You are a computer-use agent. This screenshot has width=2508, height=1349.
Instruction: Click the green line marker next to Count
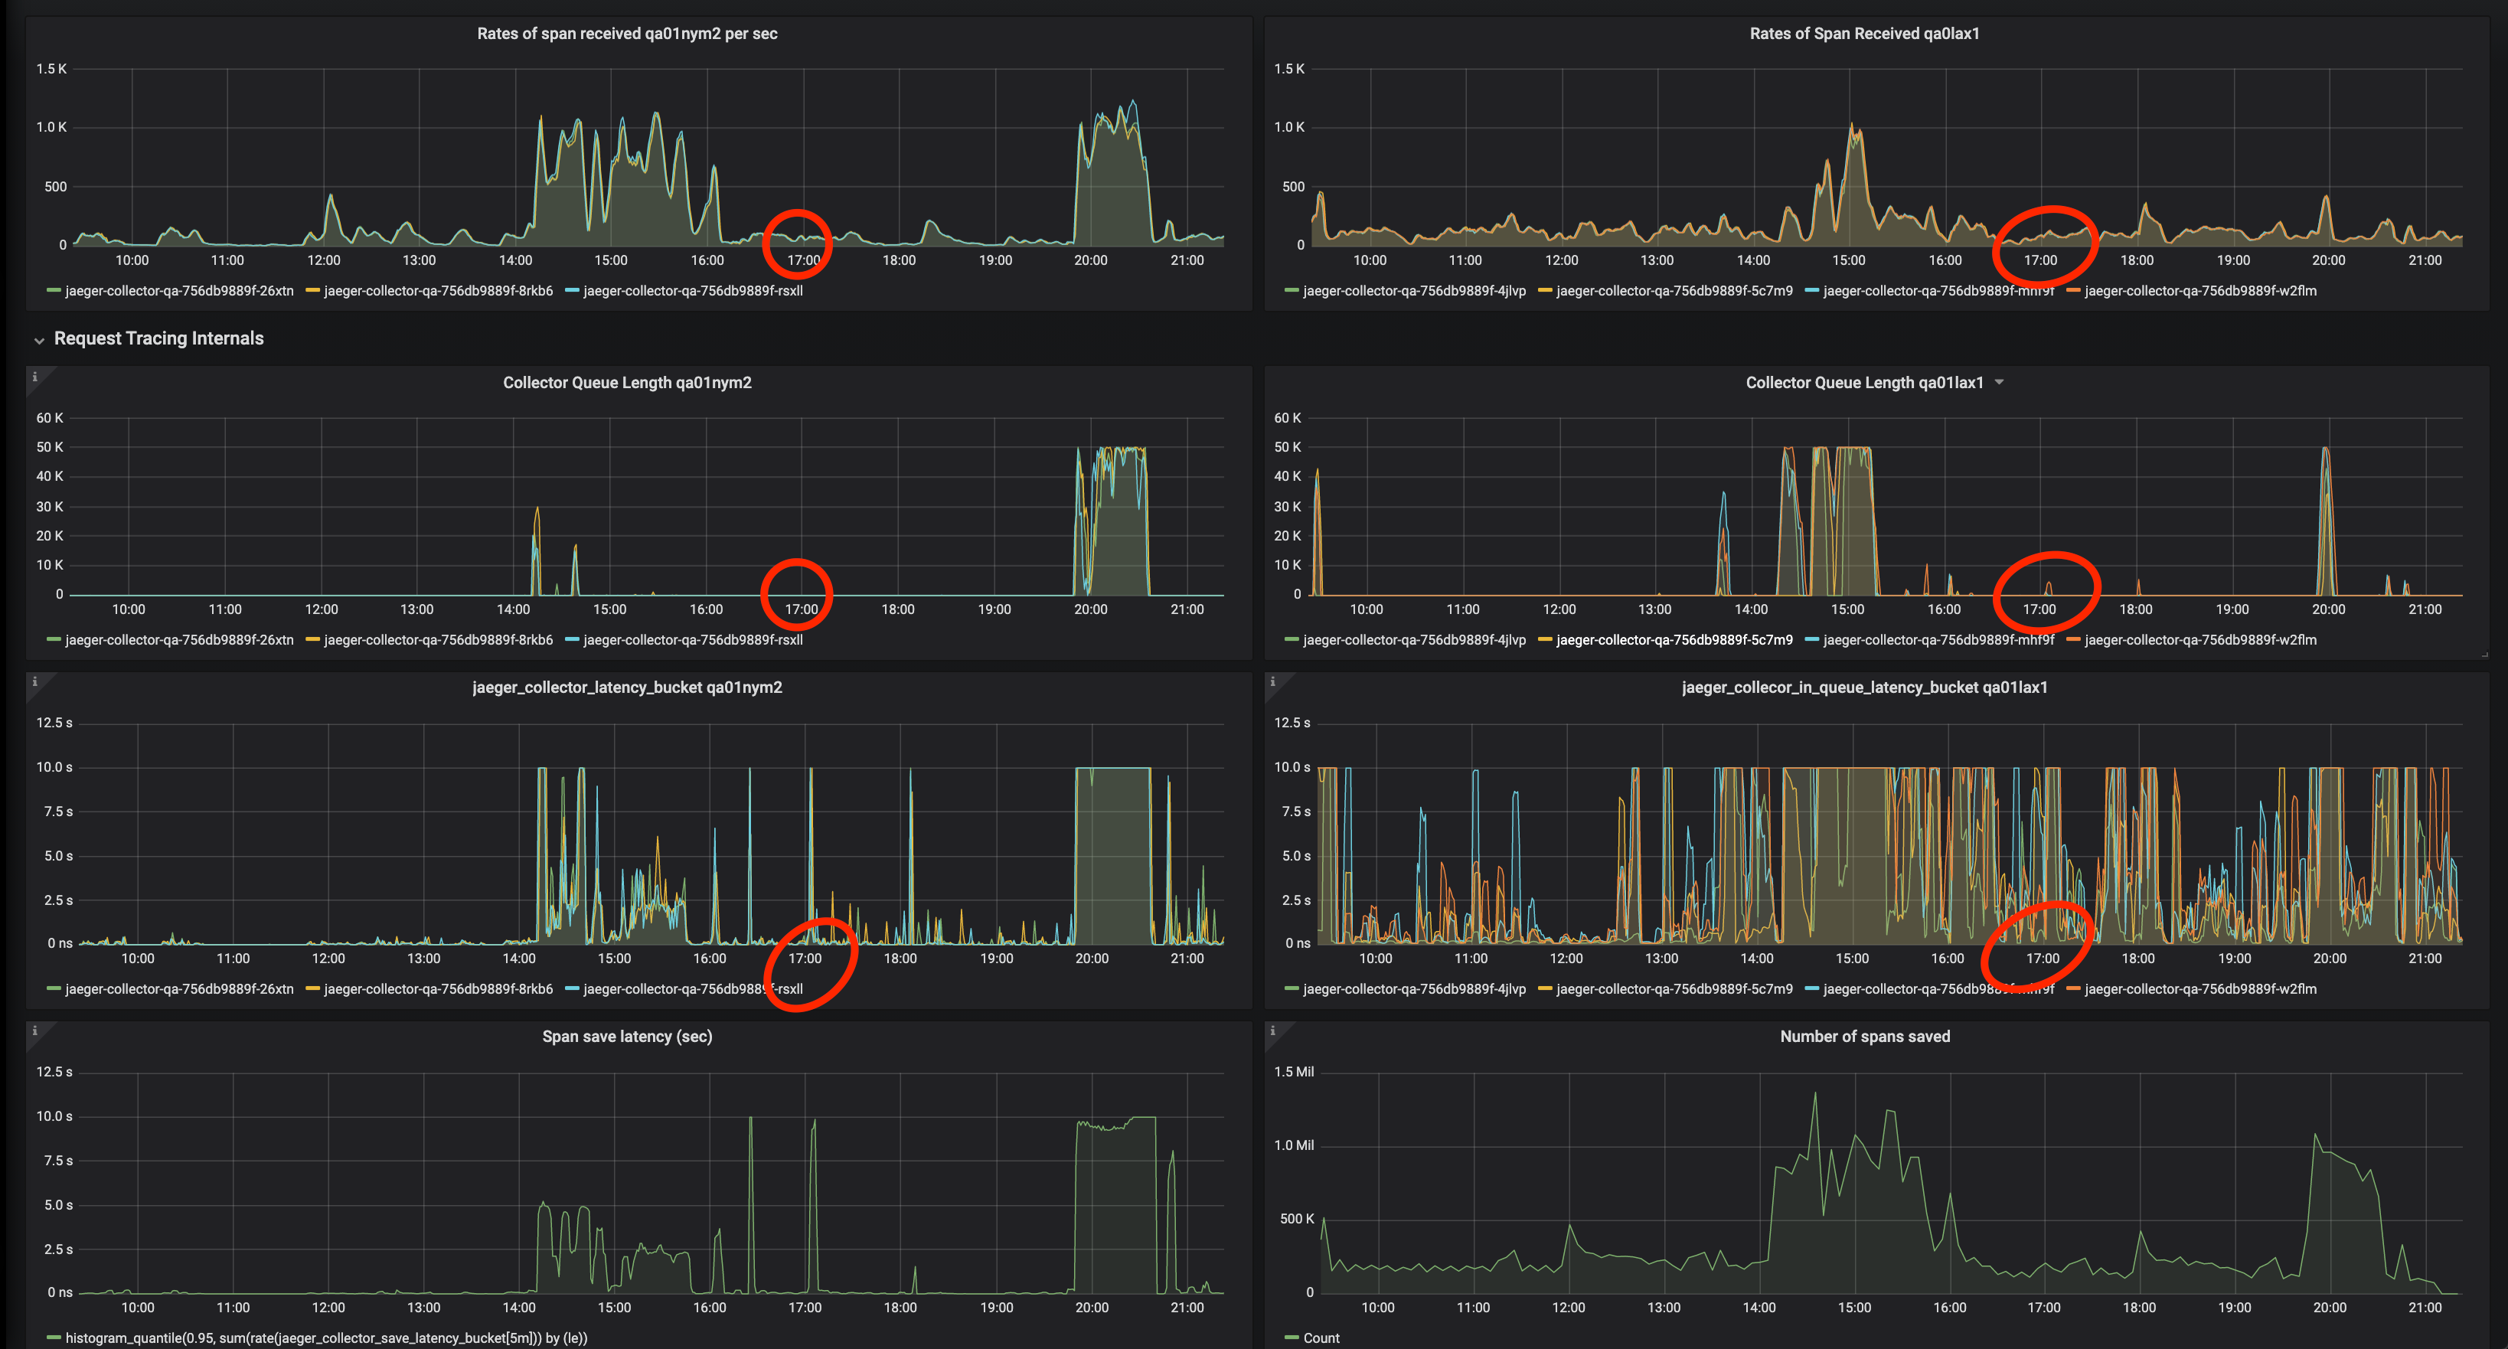coord(1293,1338)
